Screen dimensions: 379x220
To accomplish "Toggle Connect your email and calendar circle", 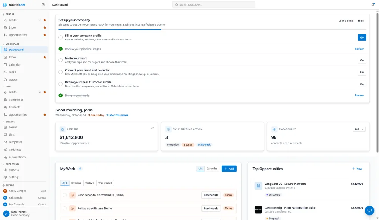I will 60,72.
